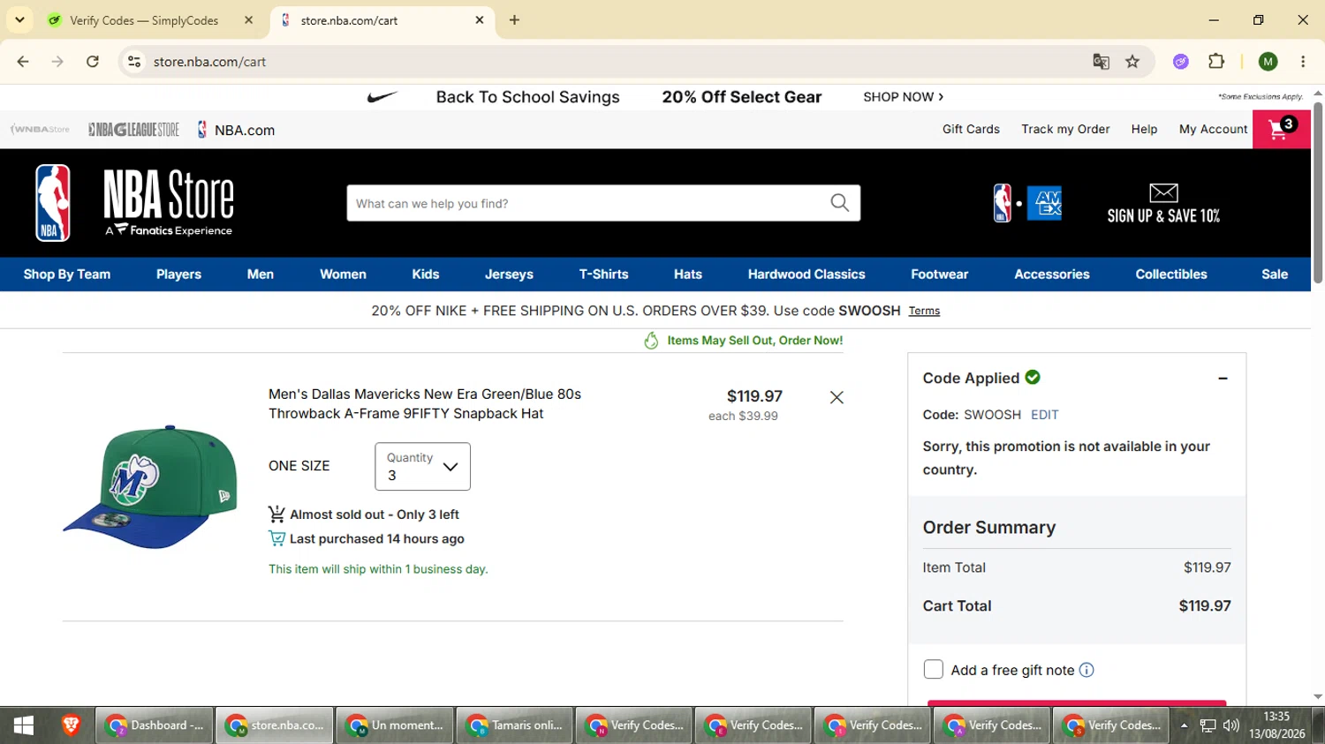Open Track my Order link

(x=1065, y=129)
